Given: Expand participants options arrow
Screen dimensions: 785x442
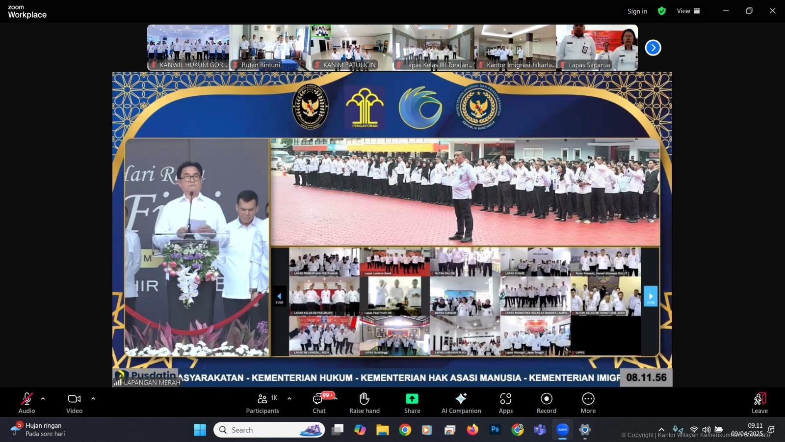Looking at the screenshot, I should coord(289,399).
